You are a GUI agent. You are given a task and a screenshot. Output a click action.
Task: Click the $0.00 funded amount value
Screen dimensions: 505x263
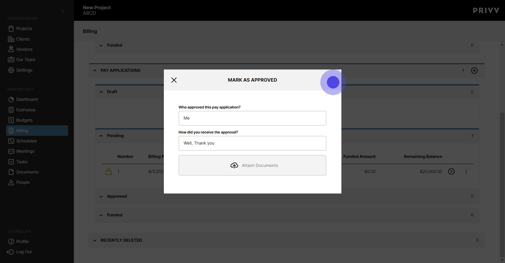point(370,171)
